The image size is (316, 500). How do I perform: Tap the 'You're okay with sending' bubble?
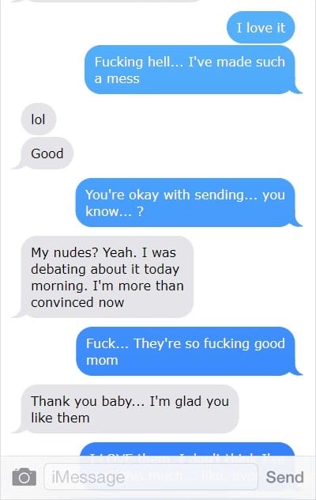click(187, 203)
